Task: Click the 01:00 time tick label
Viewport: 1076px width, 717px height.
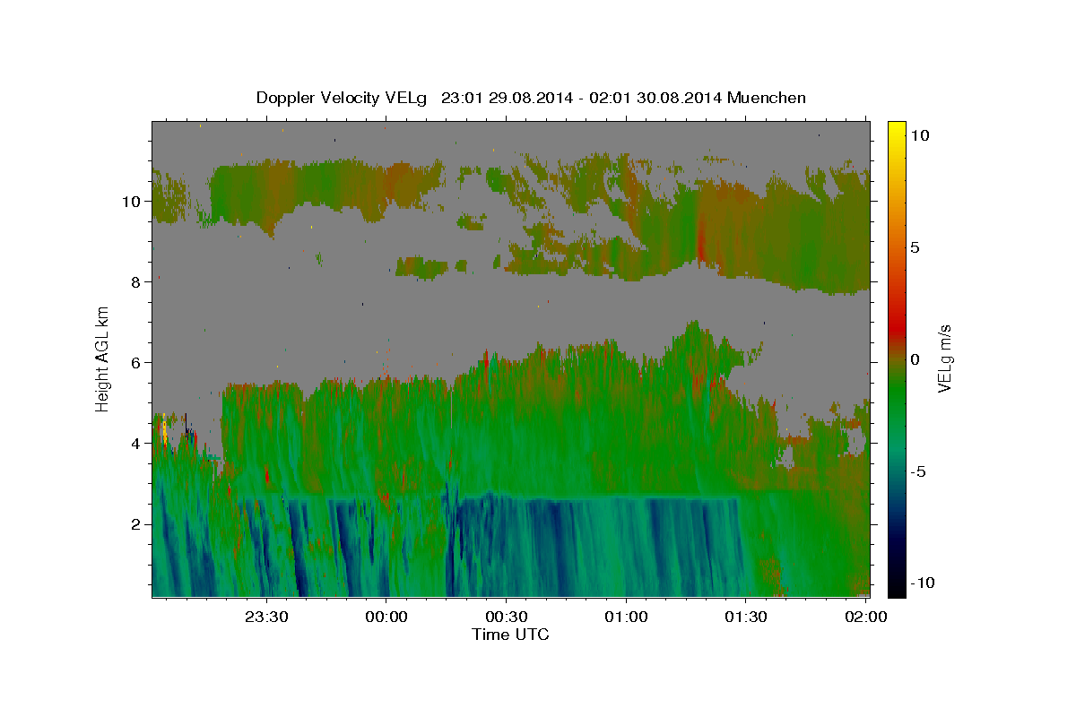Action: [x=626, y=617]
